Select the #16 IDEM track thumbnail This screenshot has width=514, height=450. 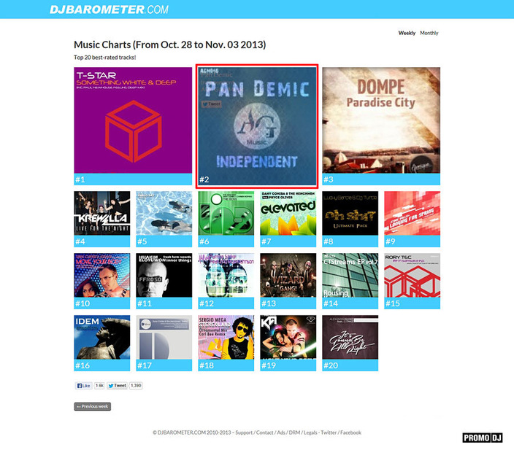[x=102, y=343]
